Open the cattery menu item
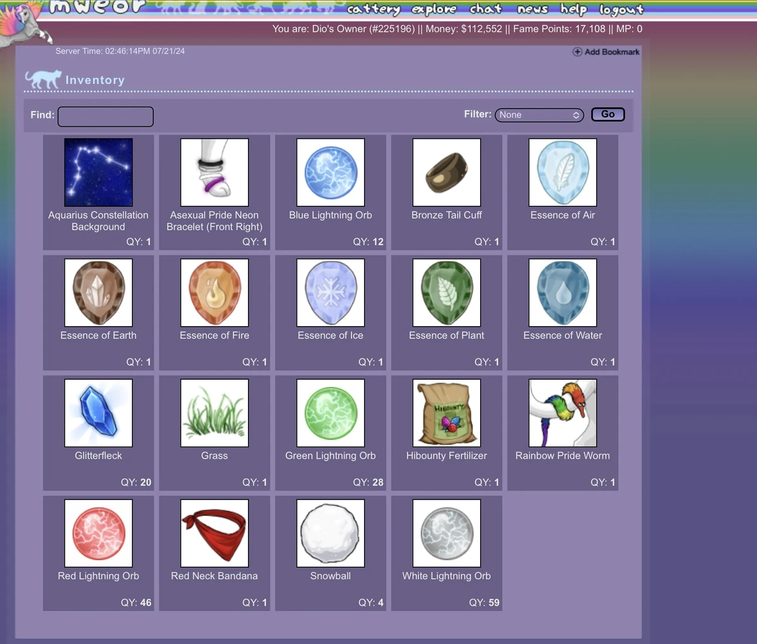 373,9
